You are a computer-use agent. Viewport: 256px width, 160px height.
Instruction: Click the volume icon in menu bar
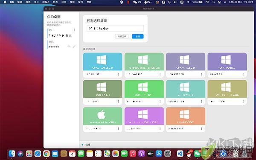coord(175,2)
